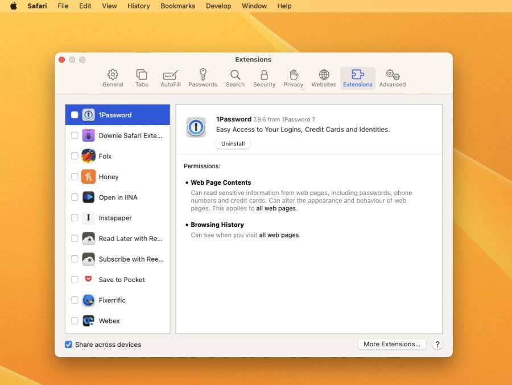Enable the Honey extension
Screen dimensions: 512x385
click(75, 177)
